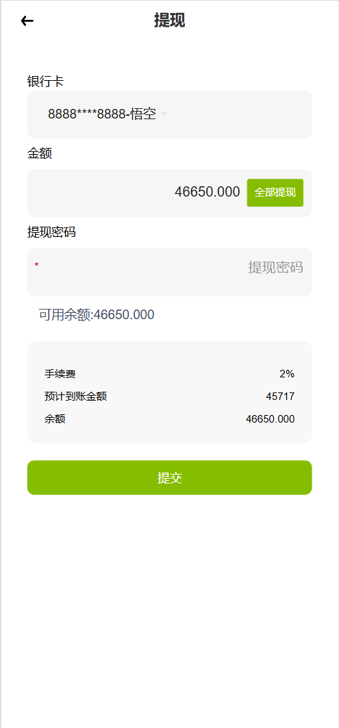Screen dimensions: 339x728
Task: Click the 银行卡 label
Action: pyautogui.click(x=45, y=81)
